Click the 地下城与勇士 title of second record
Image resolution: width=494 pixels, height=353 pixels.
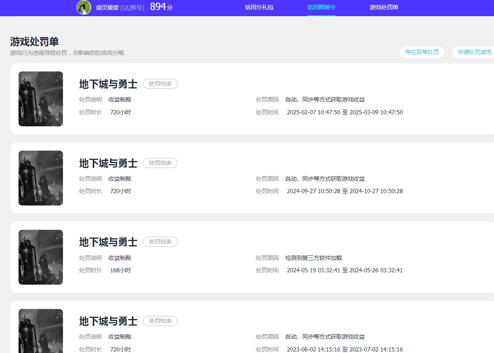(107, 163)
